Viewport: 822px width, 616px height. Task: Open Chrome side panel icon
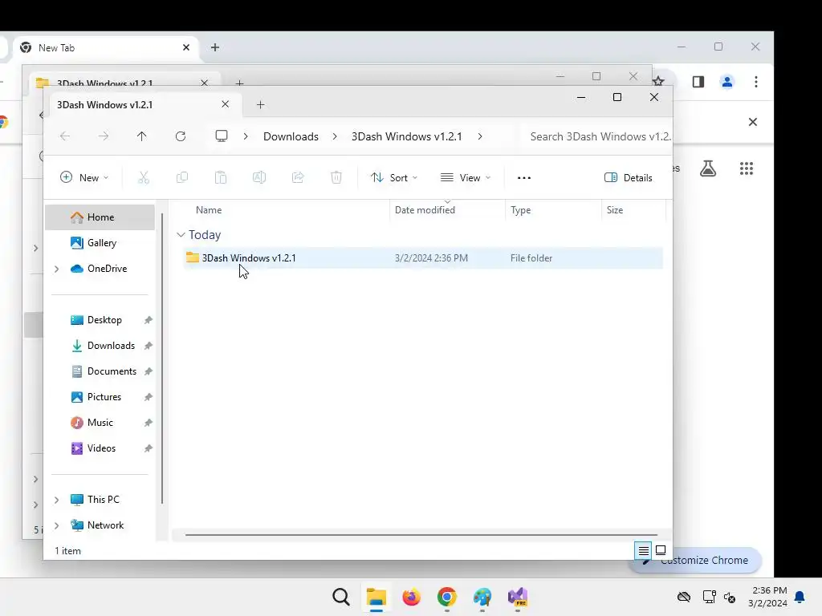[x=698, y=82]
